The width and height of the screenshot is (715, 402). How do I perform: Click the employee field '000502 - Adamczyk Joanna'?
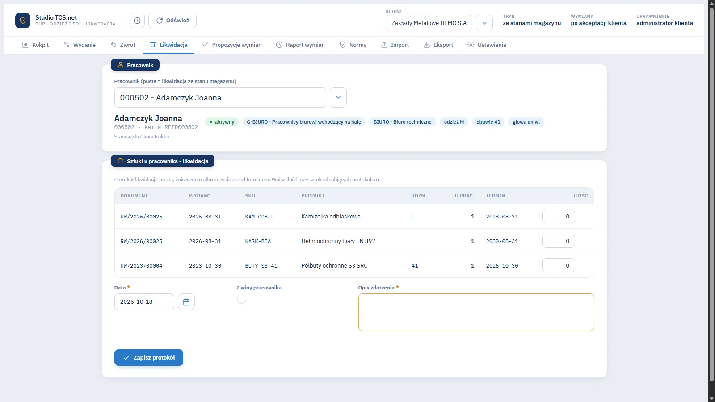[x=220, y=97]
